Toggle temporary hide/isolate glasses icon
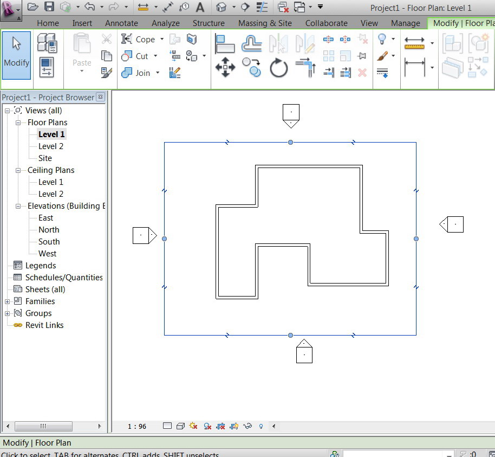 tap(248, 427)
